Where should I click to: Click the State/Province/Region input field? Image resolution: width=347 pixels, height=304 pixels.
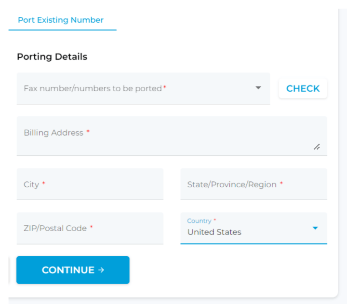[254, 184]
